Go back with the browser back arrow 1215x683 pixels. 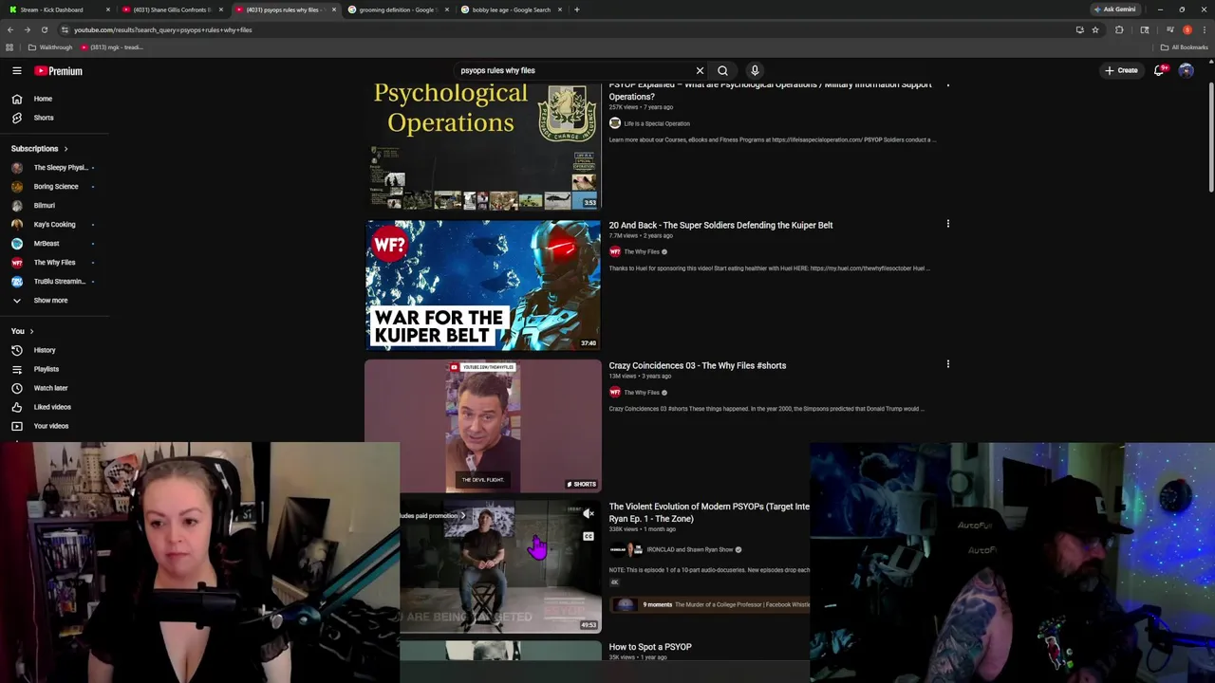pos(10,29)
